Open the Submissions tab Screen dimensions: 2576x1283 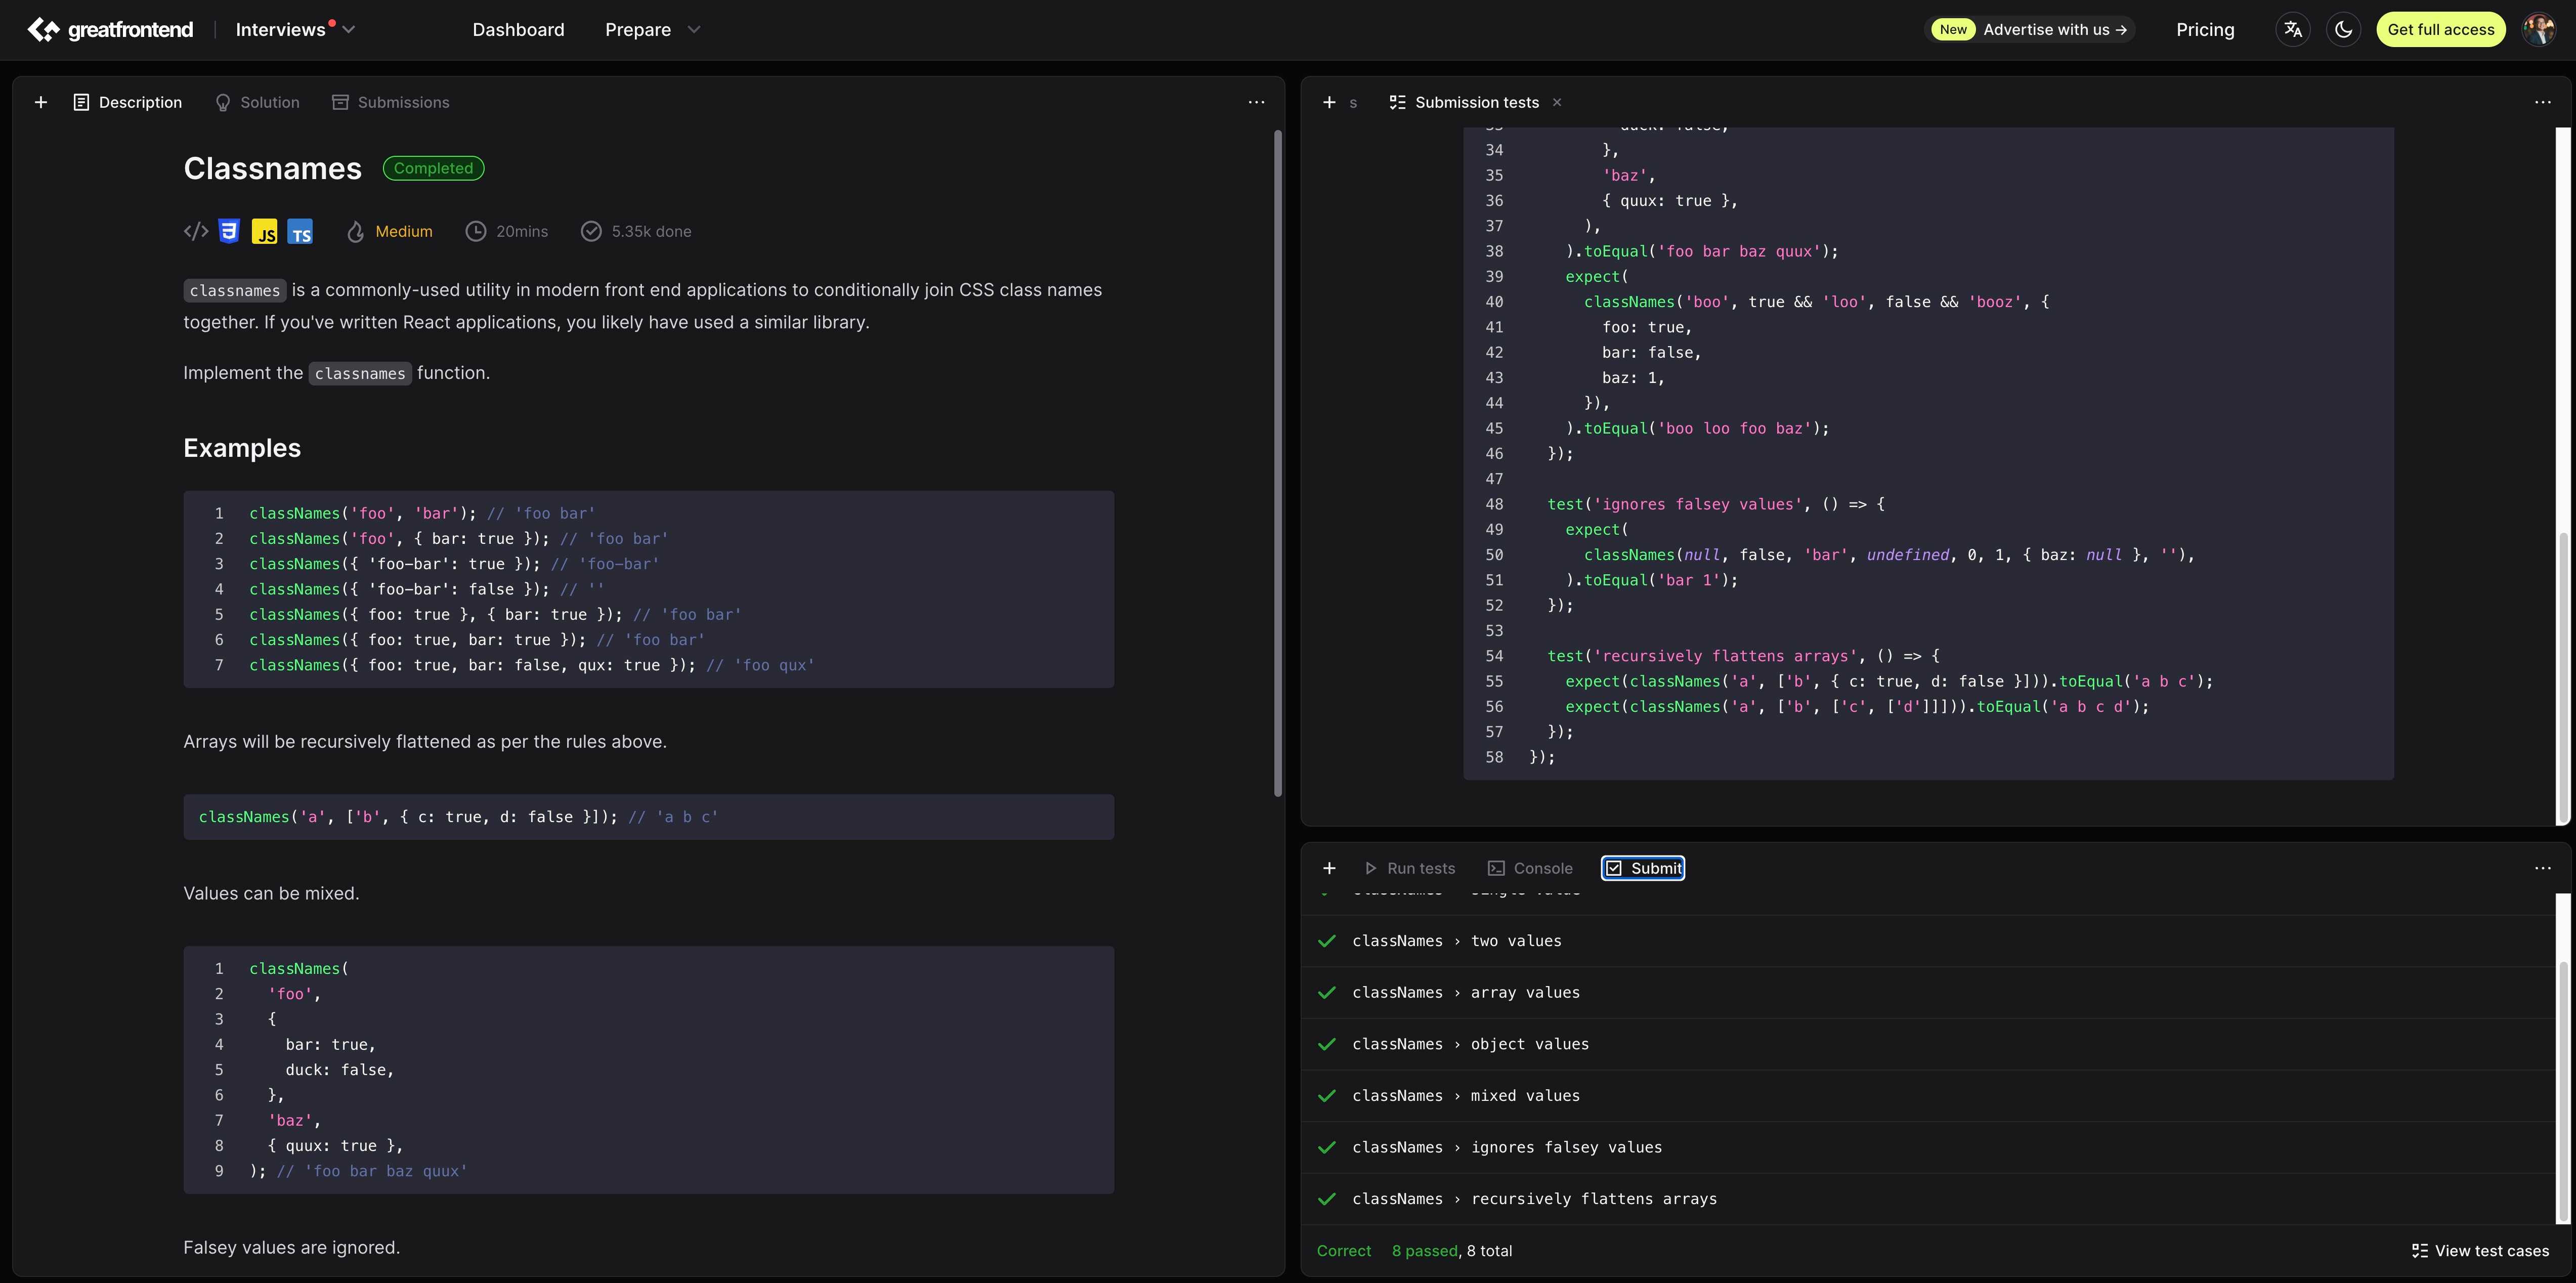391,102
